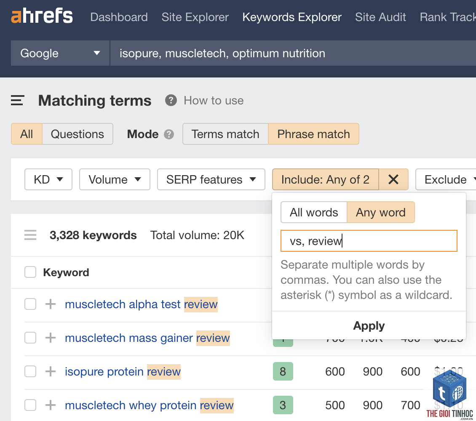Click the question mark icon next to How to use
The image size is (476, 421).
171,100
